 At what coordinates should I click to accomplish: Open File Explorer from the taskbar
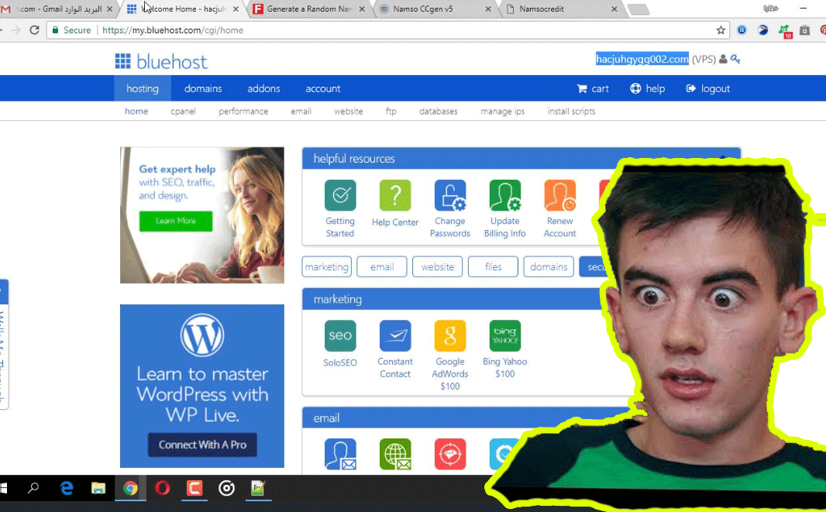pos(98,488)
